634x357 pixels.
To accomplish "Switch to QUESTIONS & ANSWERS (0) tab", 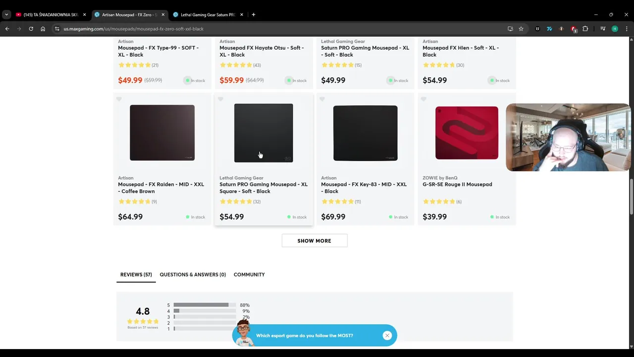I will [193, 275].
